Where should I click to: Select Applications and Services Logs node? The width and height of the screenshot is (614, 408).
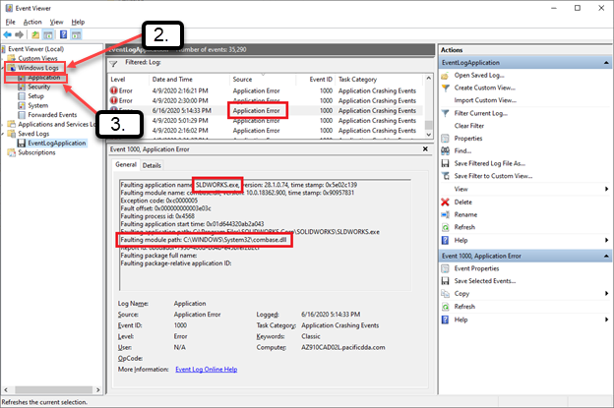57,125
